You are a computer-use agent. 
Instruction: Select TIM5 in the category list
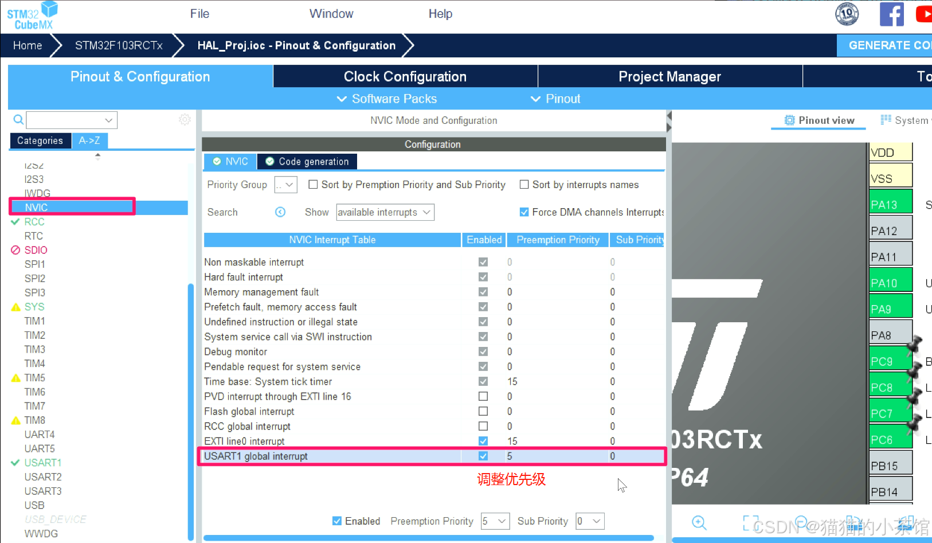34,378
